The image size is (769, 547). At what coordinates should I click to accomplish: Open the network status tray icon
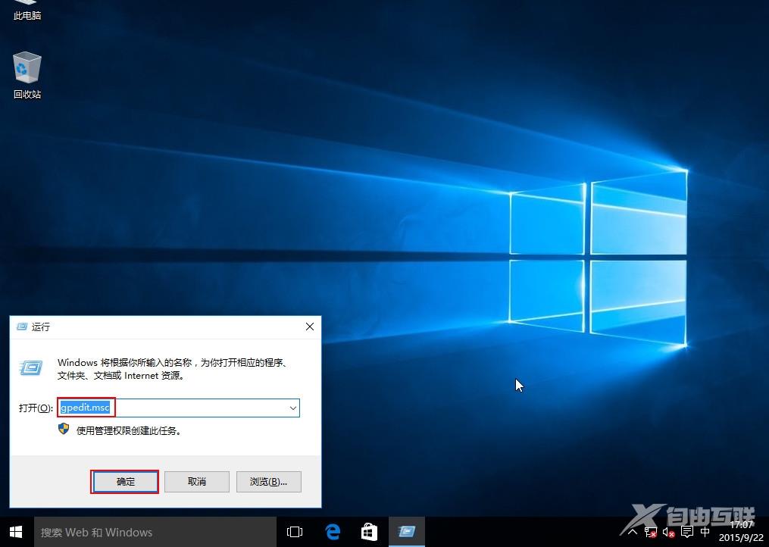point(649,533)
